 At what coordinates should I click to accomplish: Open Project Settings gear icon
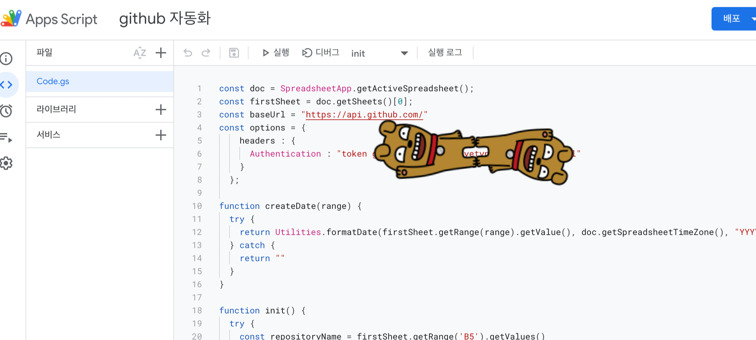point(6,163)
